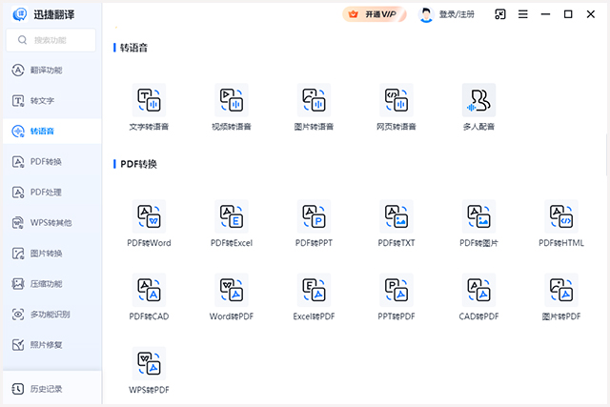Click the 转语音 section heading
Image resolution: width=610 pixels, height=407 pixels.
pos(133,48)
